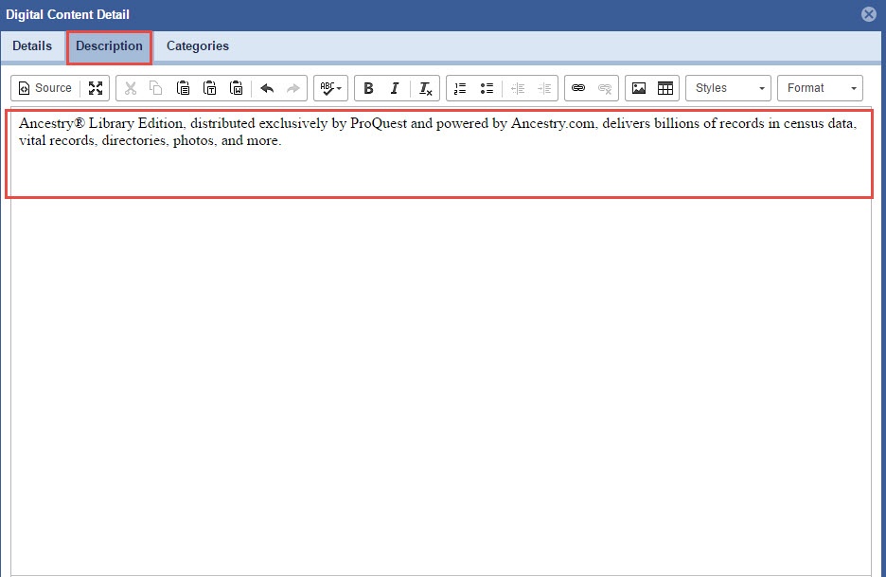Insert a table with the Table icon
The height and width of the screenshot is (577, 886).
(x=665, y=88)
